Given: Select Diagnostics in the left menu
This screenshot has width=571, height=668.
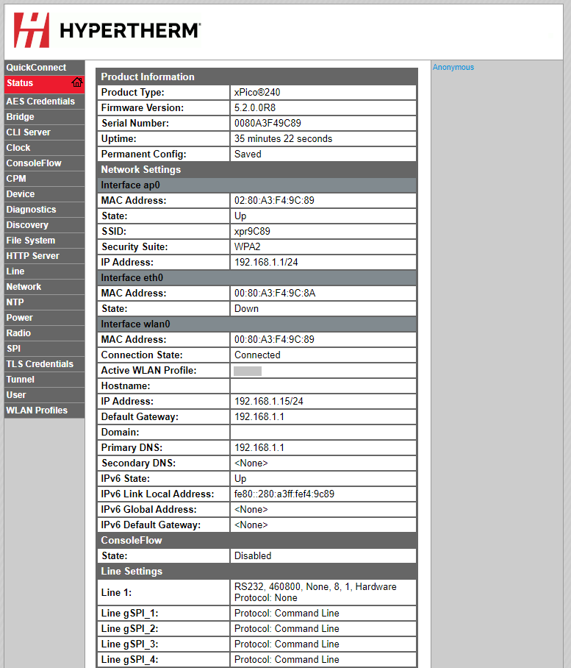Looking at the screenshot, I should point(31,210).
